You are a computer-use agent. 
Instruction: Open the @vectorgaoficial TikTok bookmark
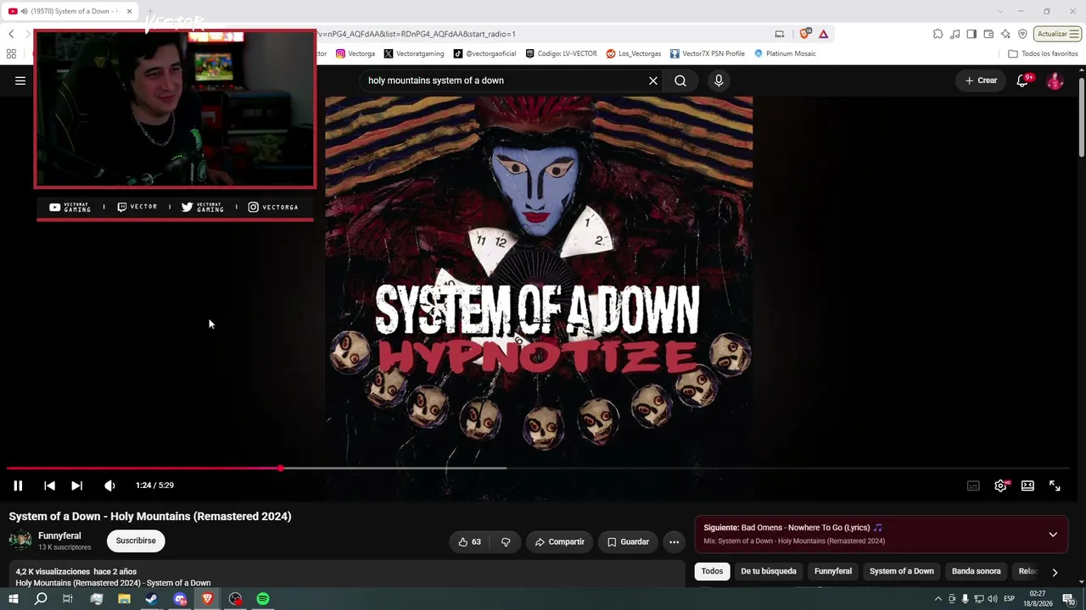click(484, 53)
